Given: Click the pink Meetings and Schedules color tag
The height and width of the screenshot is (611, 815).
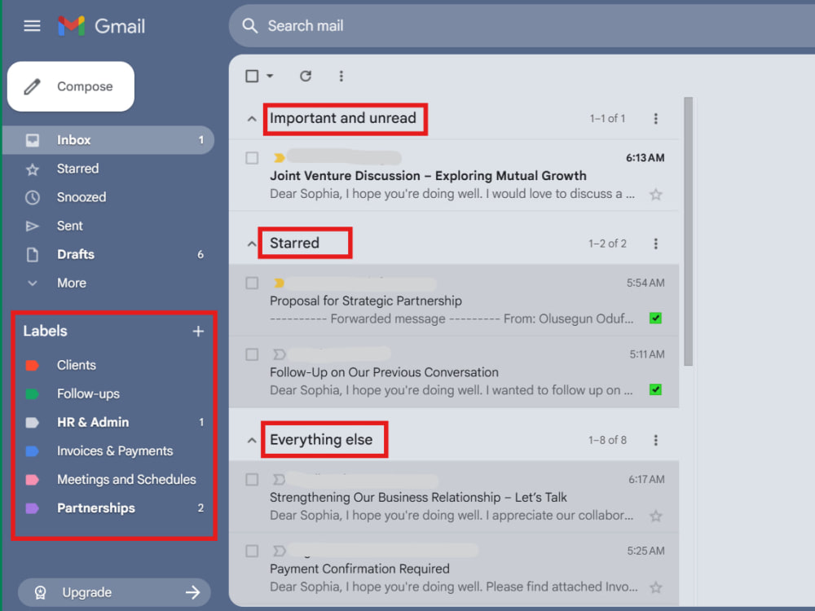Looking at the screenshot, I should pos(33,480).
